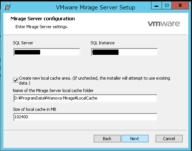Click the 'SQL Instance' label

pyautogui.click(x=102, y=43)
